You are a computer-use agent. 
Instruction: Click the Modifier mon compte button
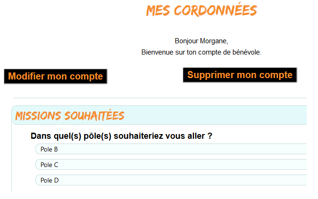(x=55, y=76)
